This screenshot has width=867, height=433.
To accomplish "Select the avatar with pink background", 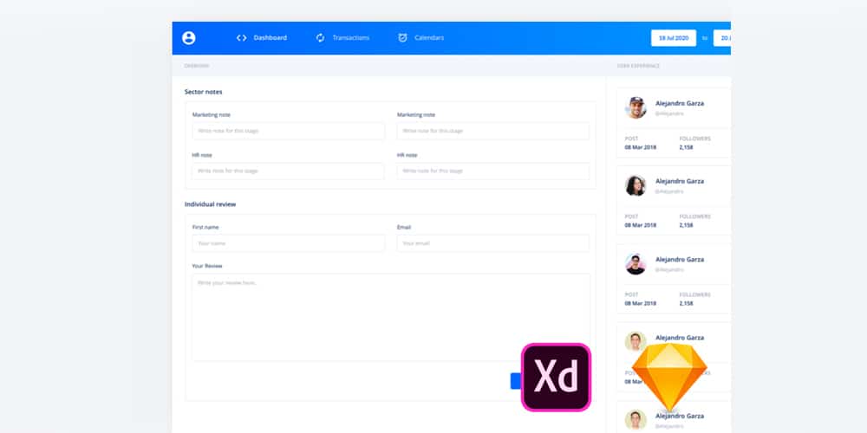I will (636, 264).
